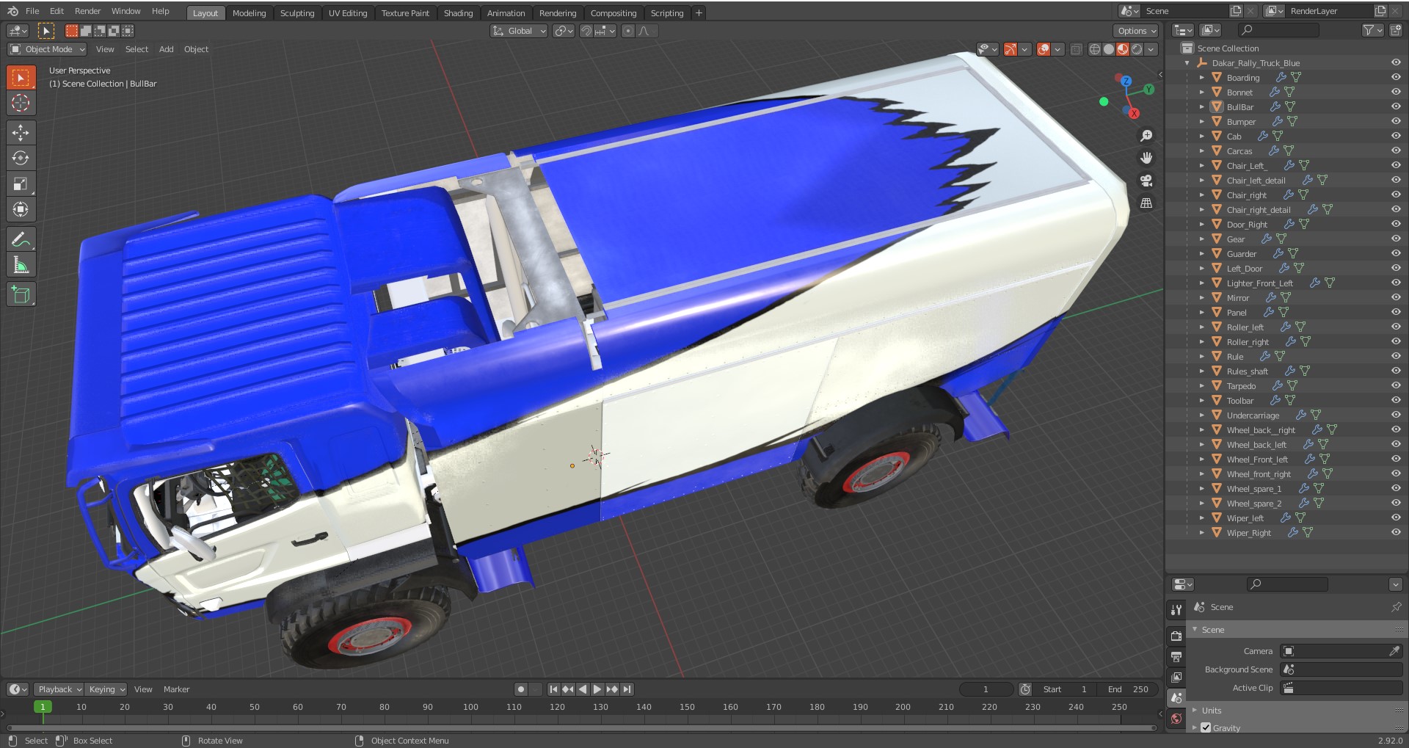Viewport: 1409px width, 748px height.
Task: Select the Add Cube tool
Action: [x=21, y=294]
